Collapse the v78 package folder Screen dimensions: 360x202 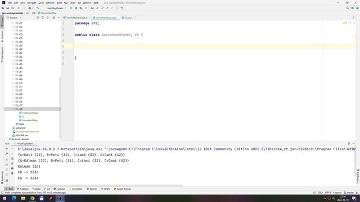13,109
